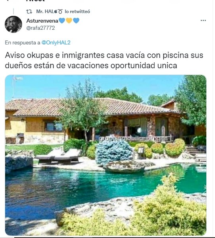Click the "lo retwitteó" label
Viewport: 215px width, 238px height.
click(77, 12)
